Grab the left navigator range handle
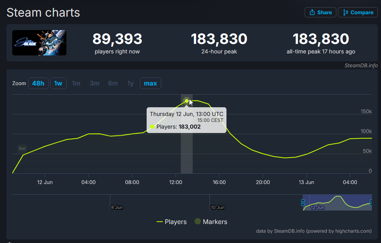 (x=303, y=202)
